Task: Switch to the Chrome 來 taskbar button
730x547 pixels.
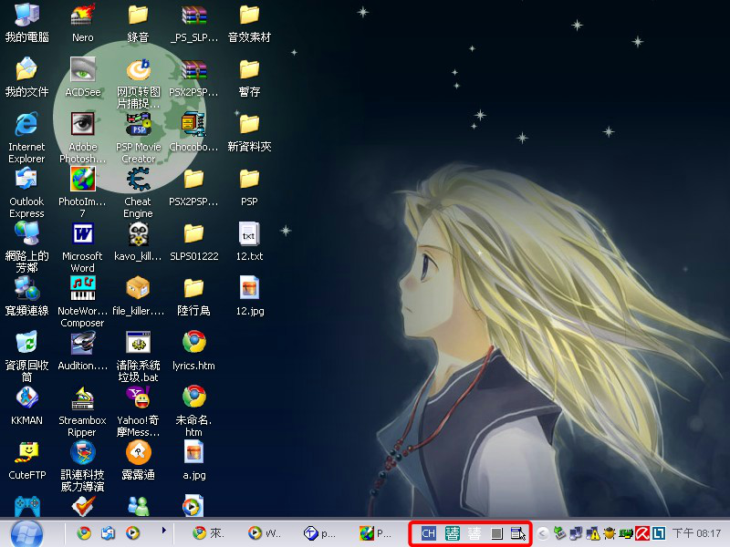Action: click(x=209, y=533)
